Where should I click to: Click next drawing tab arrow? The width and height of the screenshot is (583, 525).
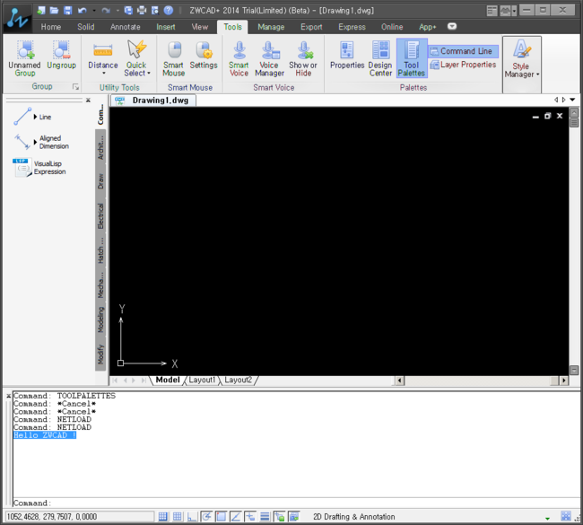point(563,100)
